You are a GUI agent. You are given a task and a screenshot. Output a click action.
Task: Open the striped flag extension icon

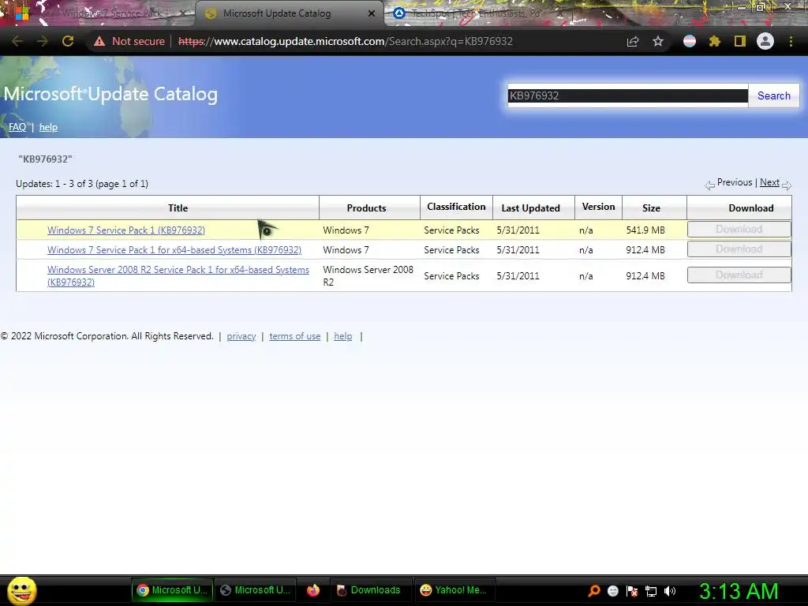pyautogui.click(x=690, y=41)
